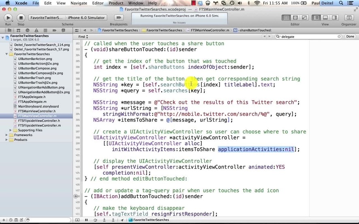Click in the delegate find field

click(309, 36)
